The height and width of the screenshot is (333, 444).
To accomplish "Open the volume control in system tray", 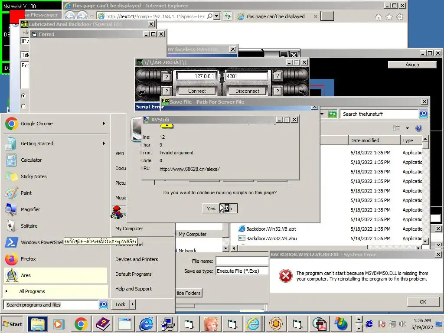I will click(x=402, y=323).
